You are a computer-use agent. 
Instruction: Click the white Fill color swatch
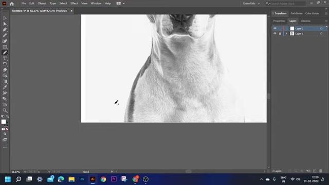[x=4, y=122]
